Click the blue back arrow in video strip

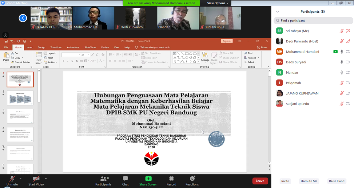pos(23,18)
